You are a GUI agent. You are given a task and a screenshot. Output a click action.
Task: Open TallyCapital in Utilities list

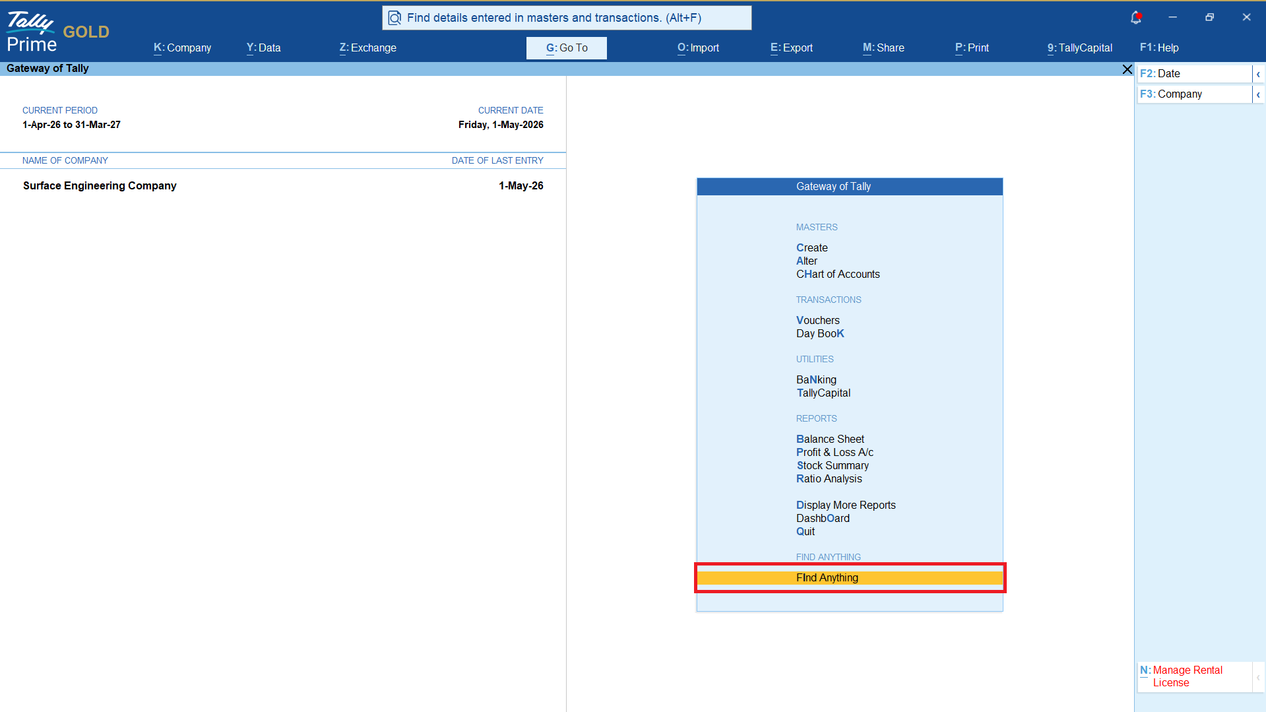click(x=823, y=393)
